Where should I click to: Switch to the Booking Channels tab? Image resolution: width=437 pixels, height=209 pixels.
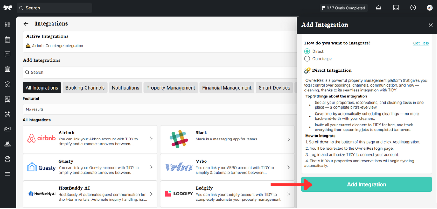pyautogui.click(x=85, y=88)
